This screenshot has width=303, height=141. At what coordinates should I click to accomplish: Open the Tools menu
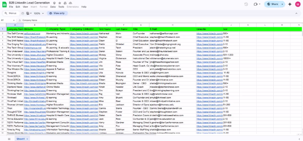click(x=61, y=7)
